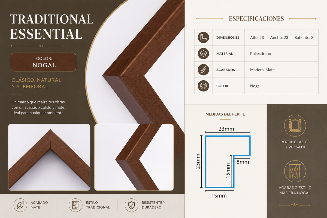This screenshot has width=327, height=218.
Task: Click the Color: Nogal badge
Action: click(43, 62)
